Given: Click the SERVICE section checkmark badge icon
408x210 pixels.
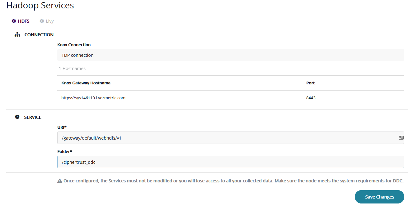Looking at the screenshot, I should click(x=17, y=117).
